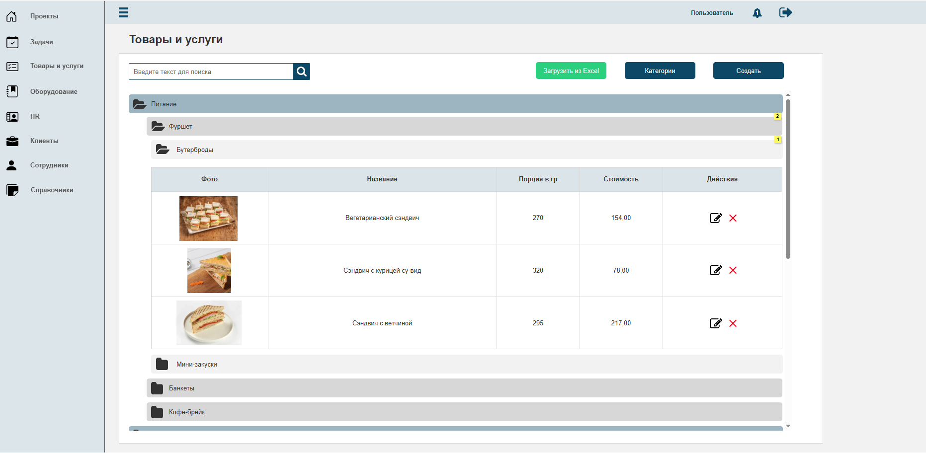Delete the Вегетарианский сэндвич row
926x453 pixels.
pos(733,218)
